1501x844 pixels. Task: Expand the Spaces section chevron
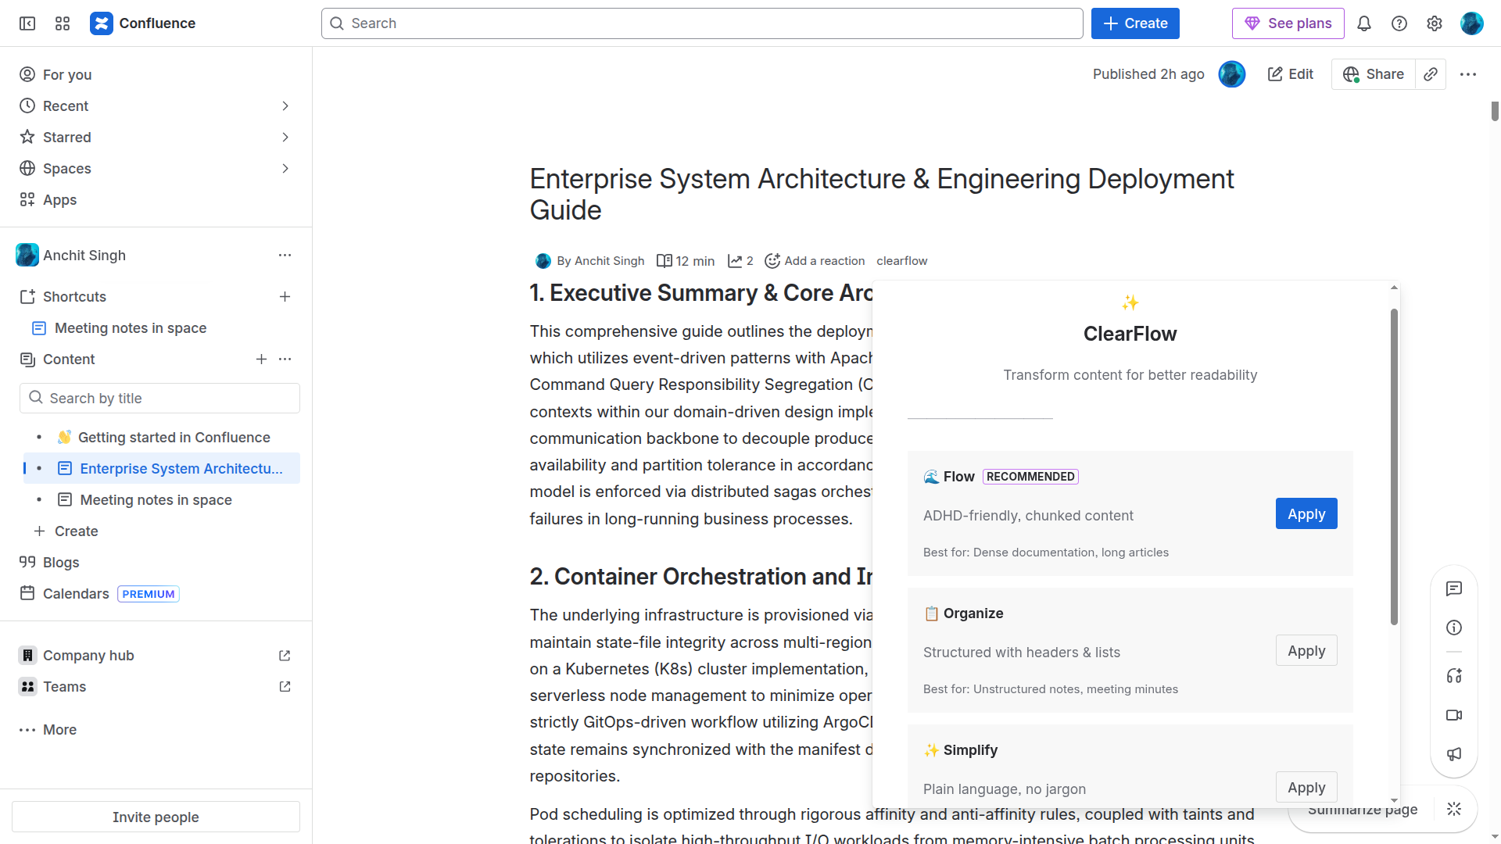(x=285, y=169)
